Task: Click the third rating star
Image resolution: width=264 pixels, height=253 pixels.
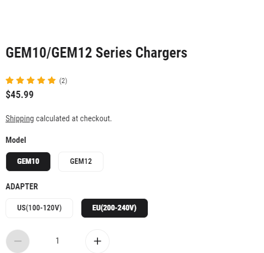Action: 30,81
